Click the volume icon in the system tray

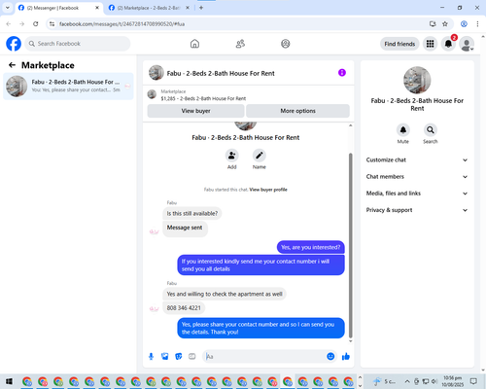[434, 381]
